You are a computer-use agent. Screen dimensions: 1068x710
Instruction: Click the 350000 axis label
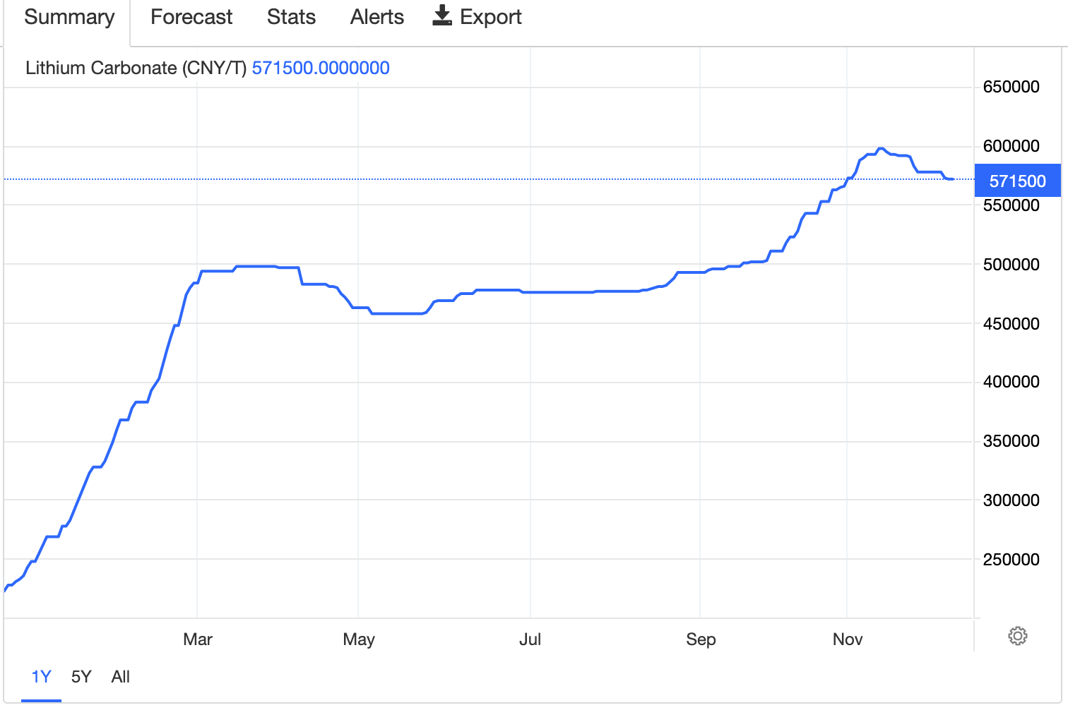[x=1011, y=441]
